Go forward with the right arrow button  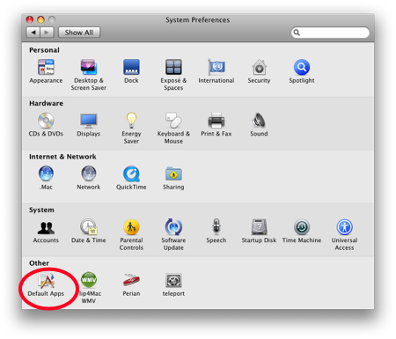point(47,33)
